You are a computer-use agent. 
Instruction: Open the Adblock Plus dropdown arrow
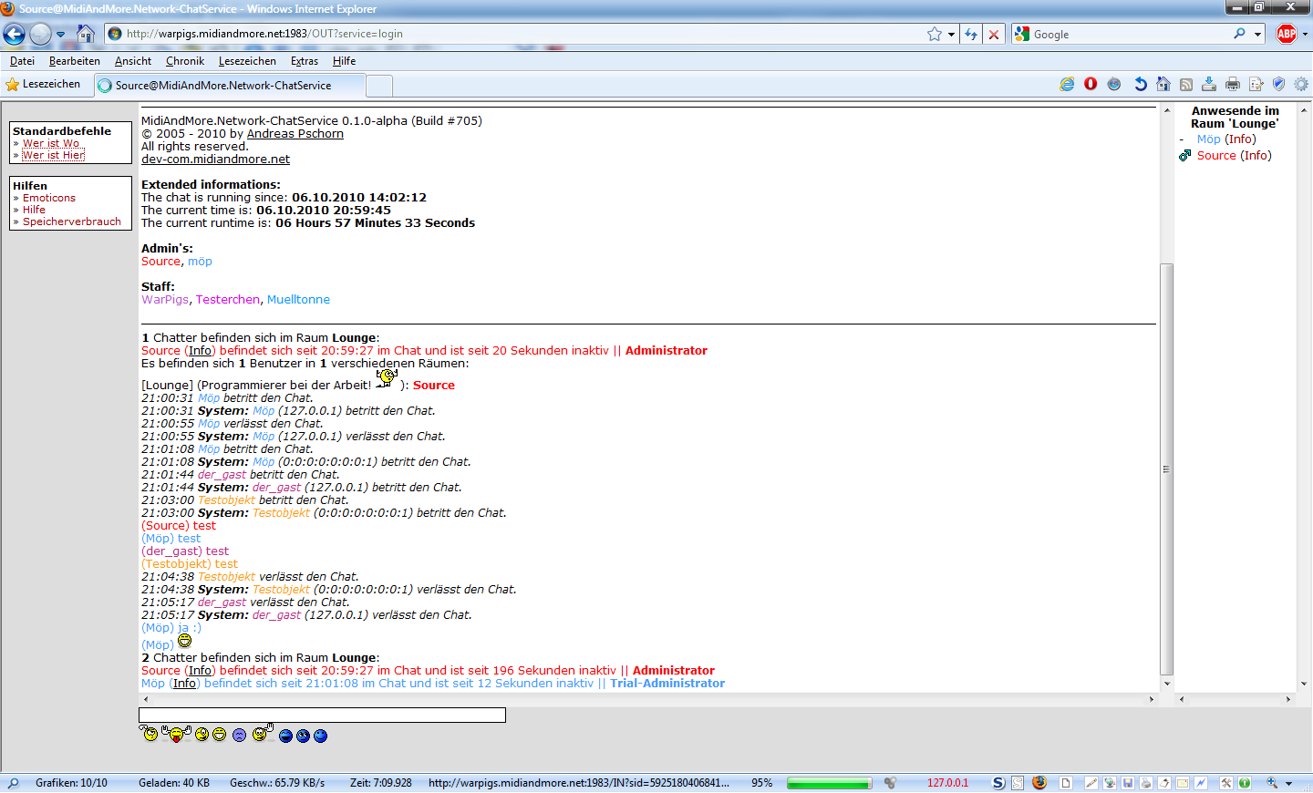coord(1305,34)
